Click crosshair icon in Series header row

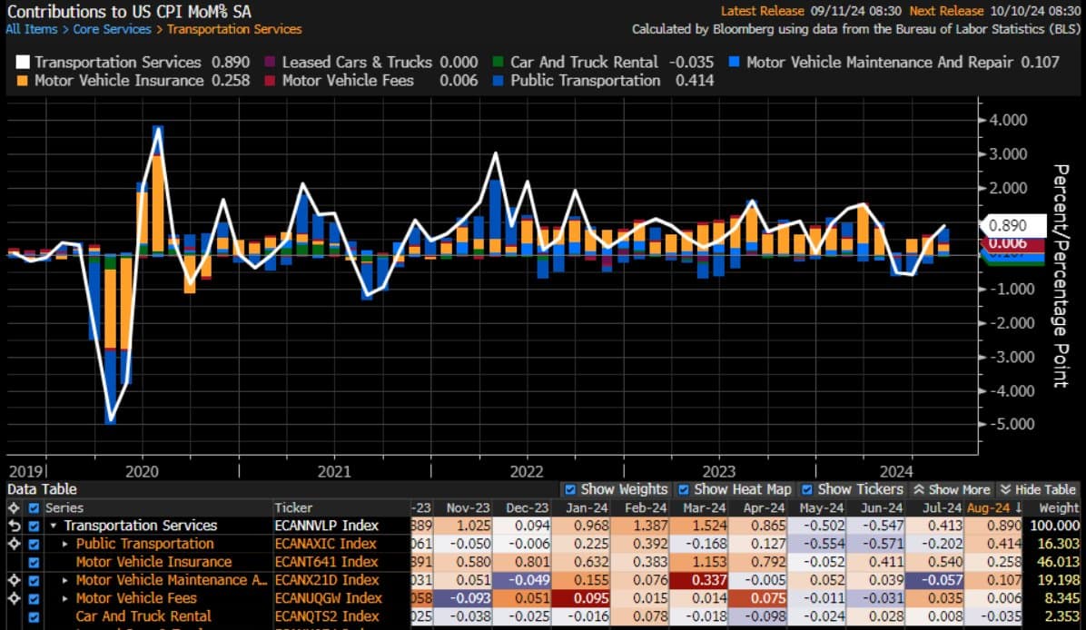click(x=14, y=508)
